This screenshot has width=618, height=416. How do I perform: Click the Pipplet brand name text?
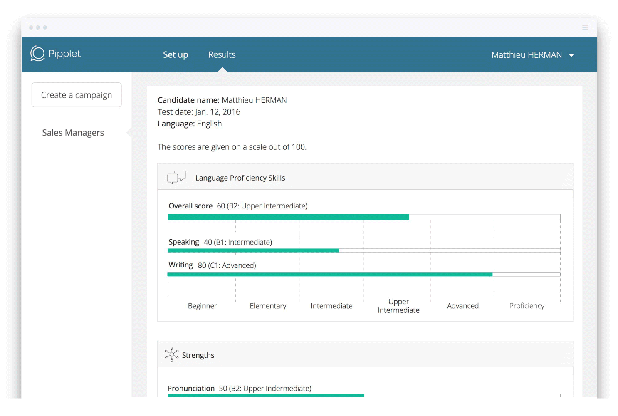[64, 54]
